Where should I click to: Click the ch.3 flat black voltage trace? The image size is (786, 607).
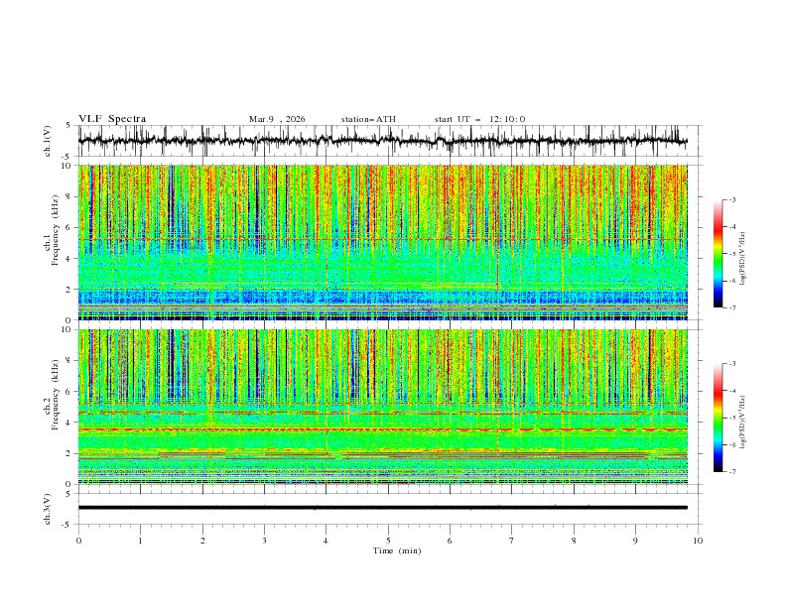(x=382, y=508)
